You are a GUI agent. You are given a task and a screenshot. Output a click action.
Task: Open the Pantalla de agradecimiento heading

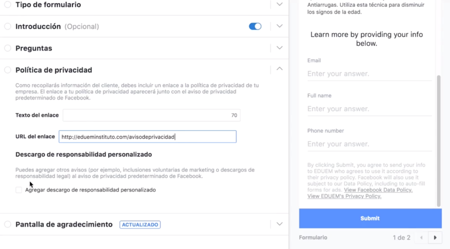(64, 225)
